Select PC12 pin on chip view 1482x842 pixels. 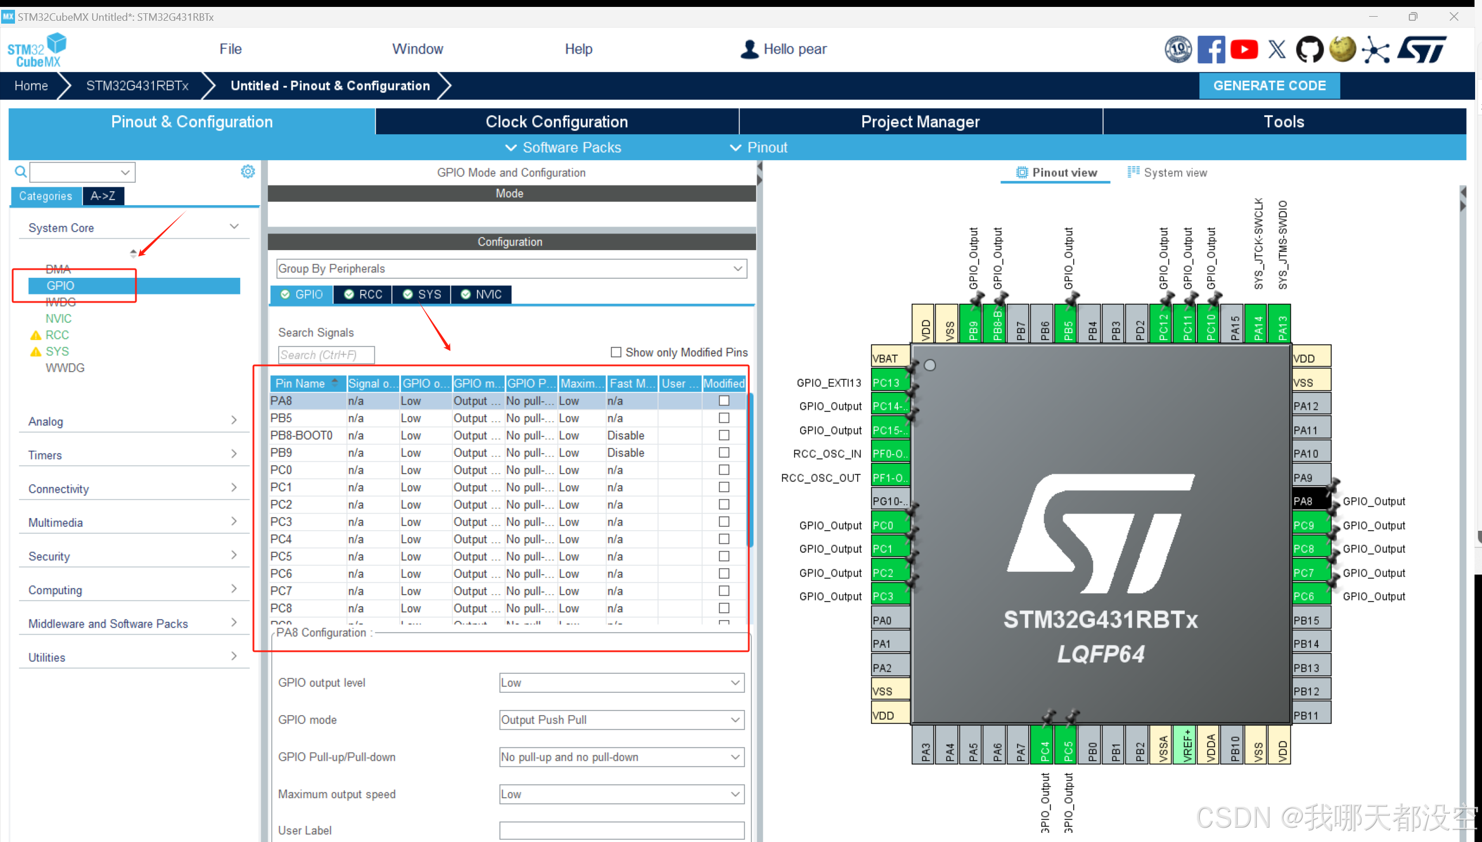(1162, 324)
